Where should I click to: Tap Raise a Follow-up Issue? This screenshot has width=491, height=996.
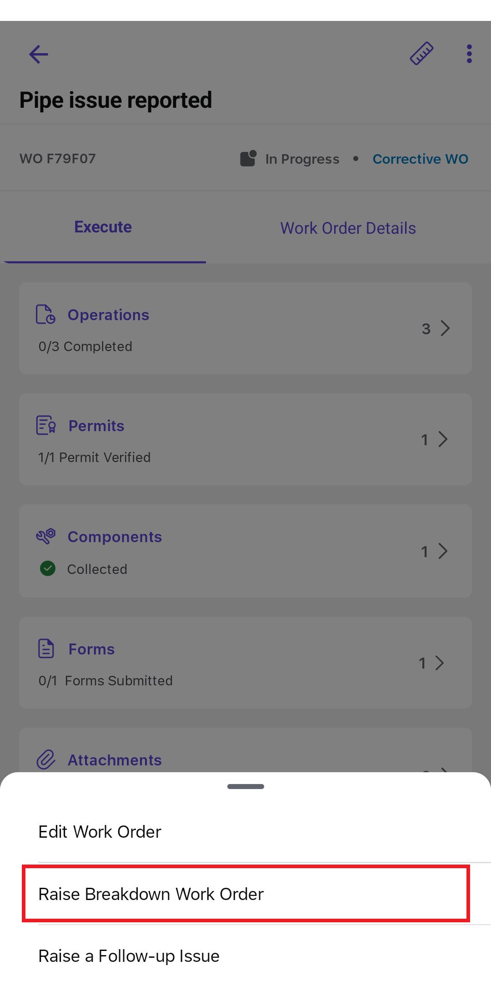coord(129,956)
